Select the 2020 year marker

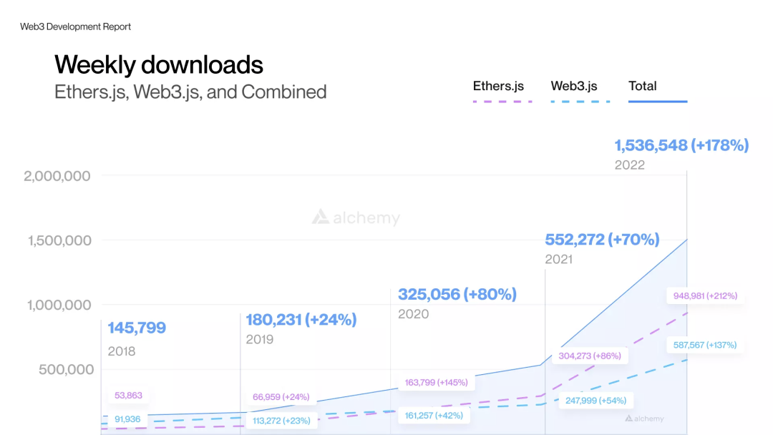pyautogui.click(x=414, y=314)
